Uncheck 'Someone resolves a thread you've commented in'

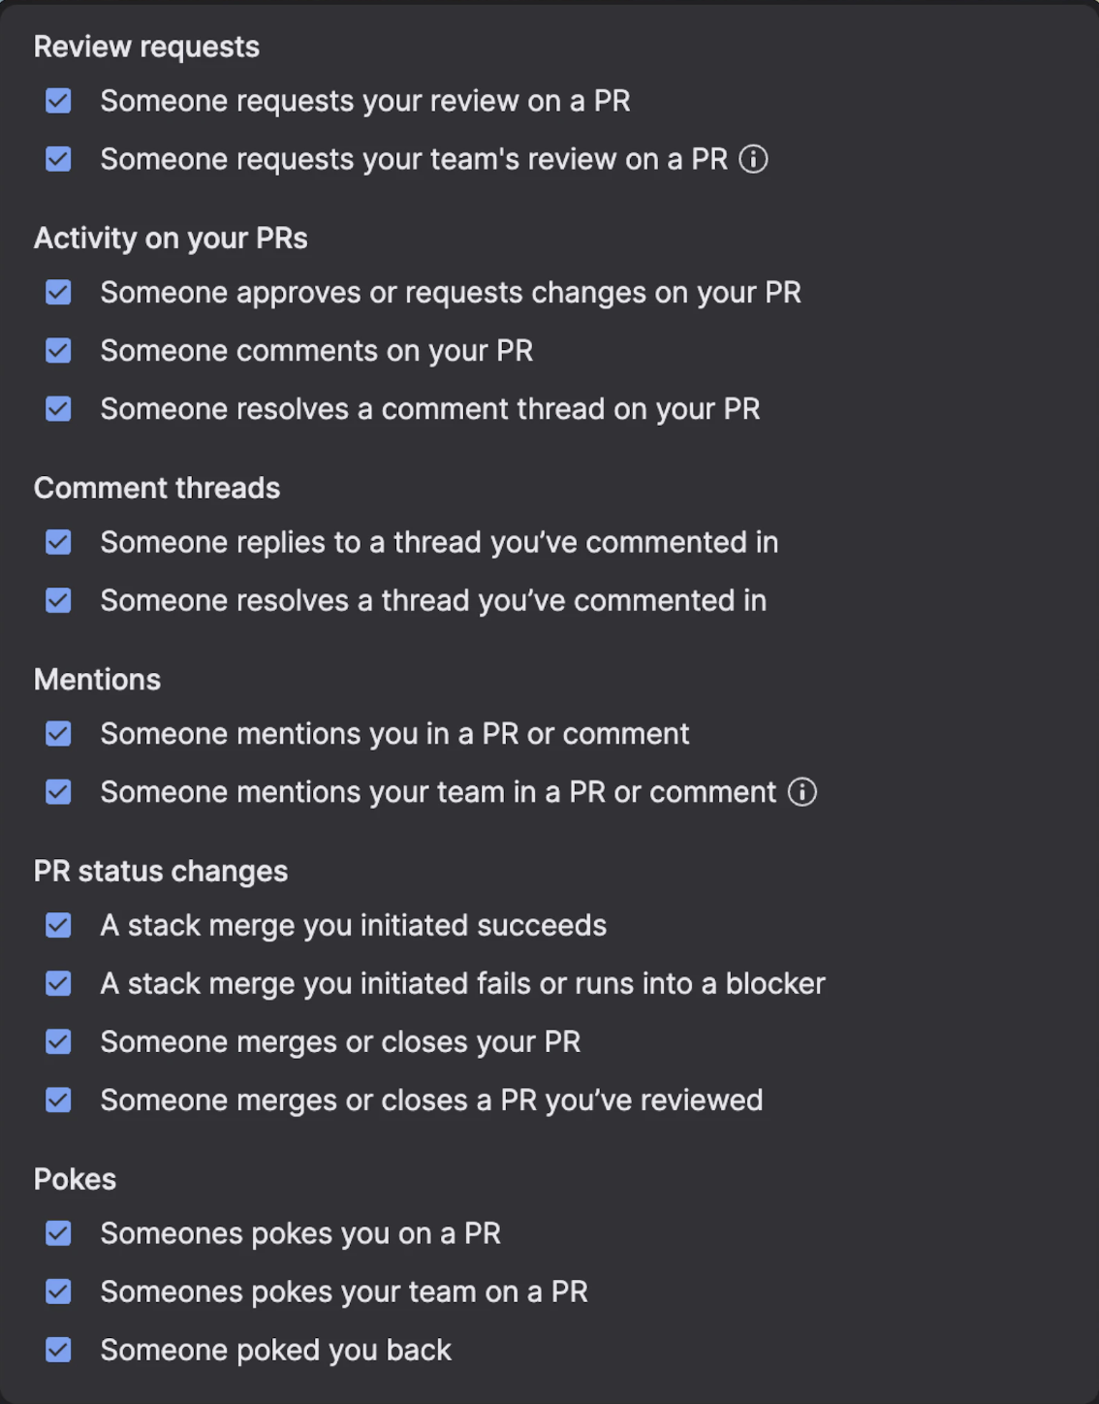tap(58, 600)
